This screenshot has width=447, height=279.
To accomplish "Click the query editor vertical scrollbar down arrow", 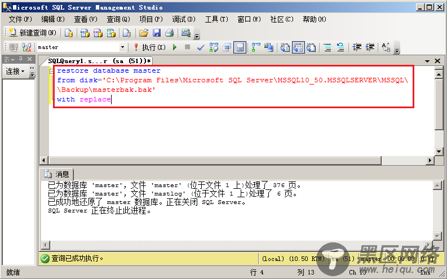I will (x=439, y=151).
